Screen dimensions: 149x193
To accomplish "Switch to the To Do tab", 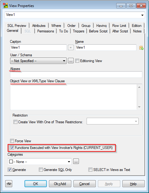I will point(64,31).
